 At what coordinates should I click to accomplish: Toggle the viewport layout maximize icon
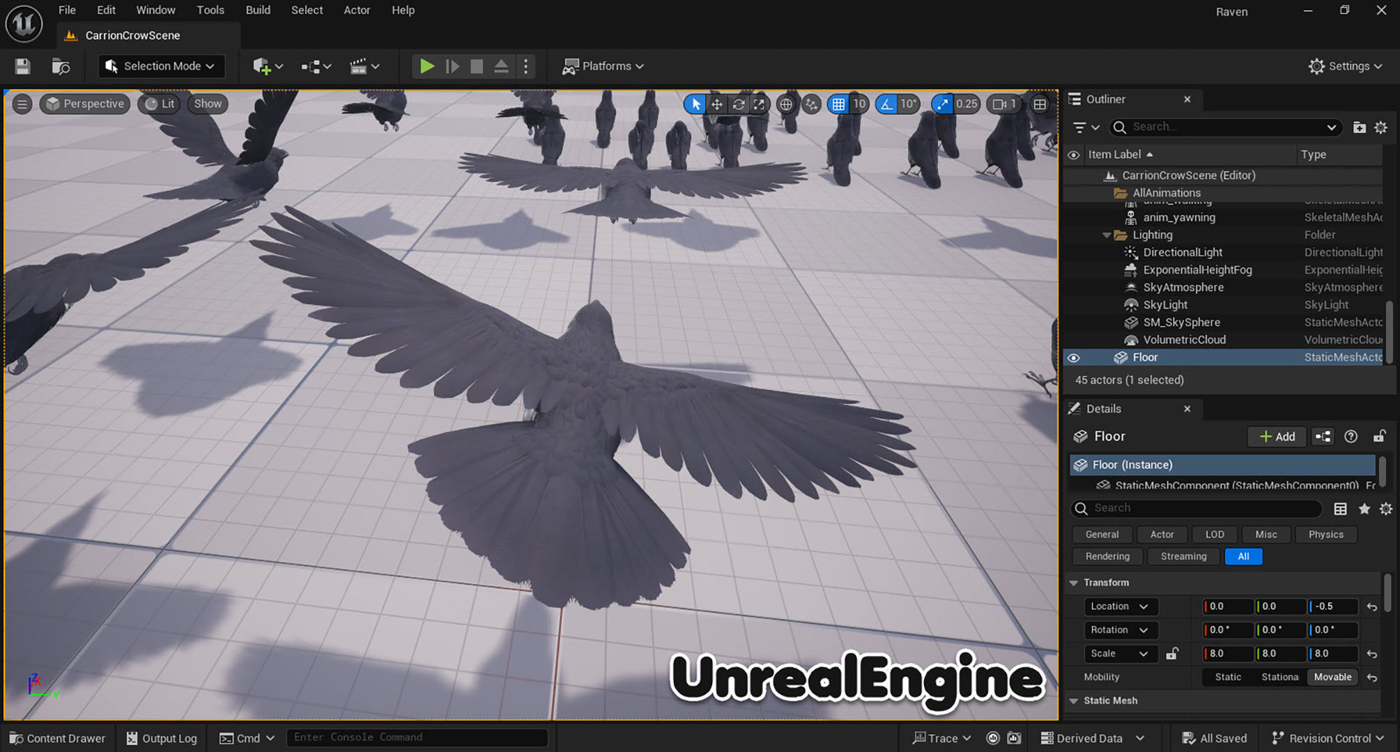coord(1040,104)
